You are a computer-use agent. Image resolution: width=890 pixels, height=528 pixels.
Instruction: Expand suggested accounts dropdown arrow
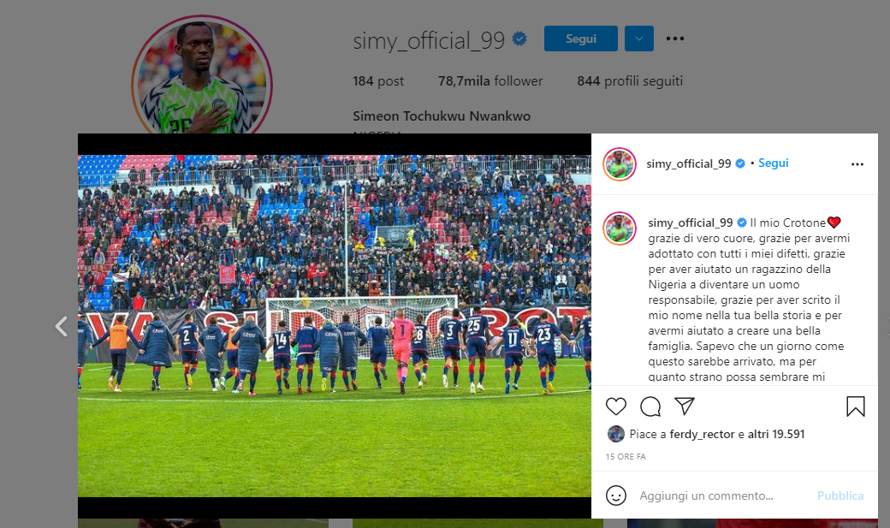pyautogui.click(x=639, y=39)
